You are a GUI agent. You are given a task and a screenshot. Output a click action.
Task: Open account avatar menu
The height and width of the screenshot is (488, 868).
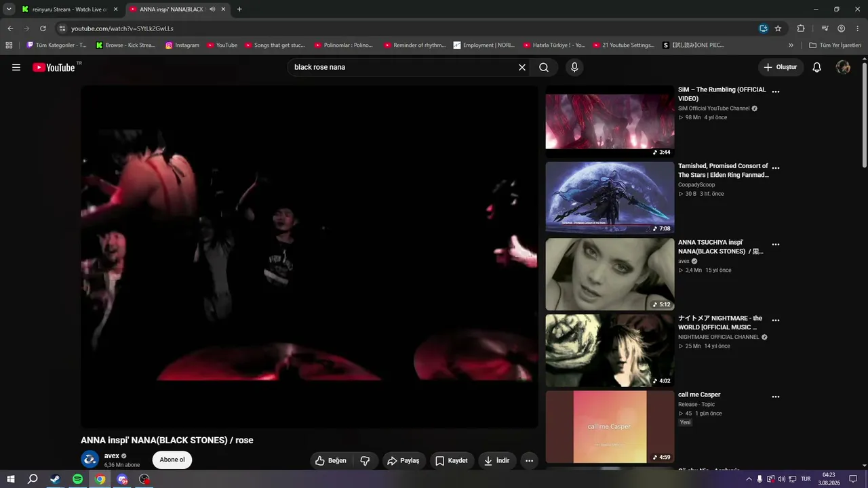[844, 67]
